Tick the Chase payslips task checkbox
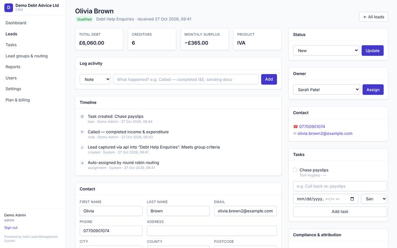This screenshot has width=397, height=248. (295, 170)
